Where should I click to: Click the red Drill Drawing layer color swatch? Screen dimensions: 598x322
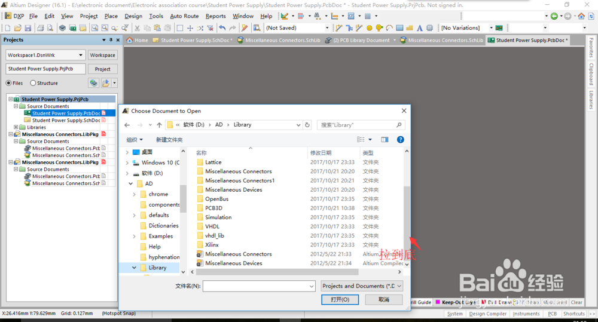tap(484, 302)
